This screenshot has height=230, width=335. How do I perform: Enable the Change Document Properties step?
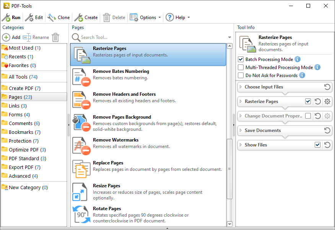tap(308, 116)
